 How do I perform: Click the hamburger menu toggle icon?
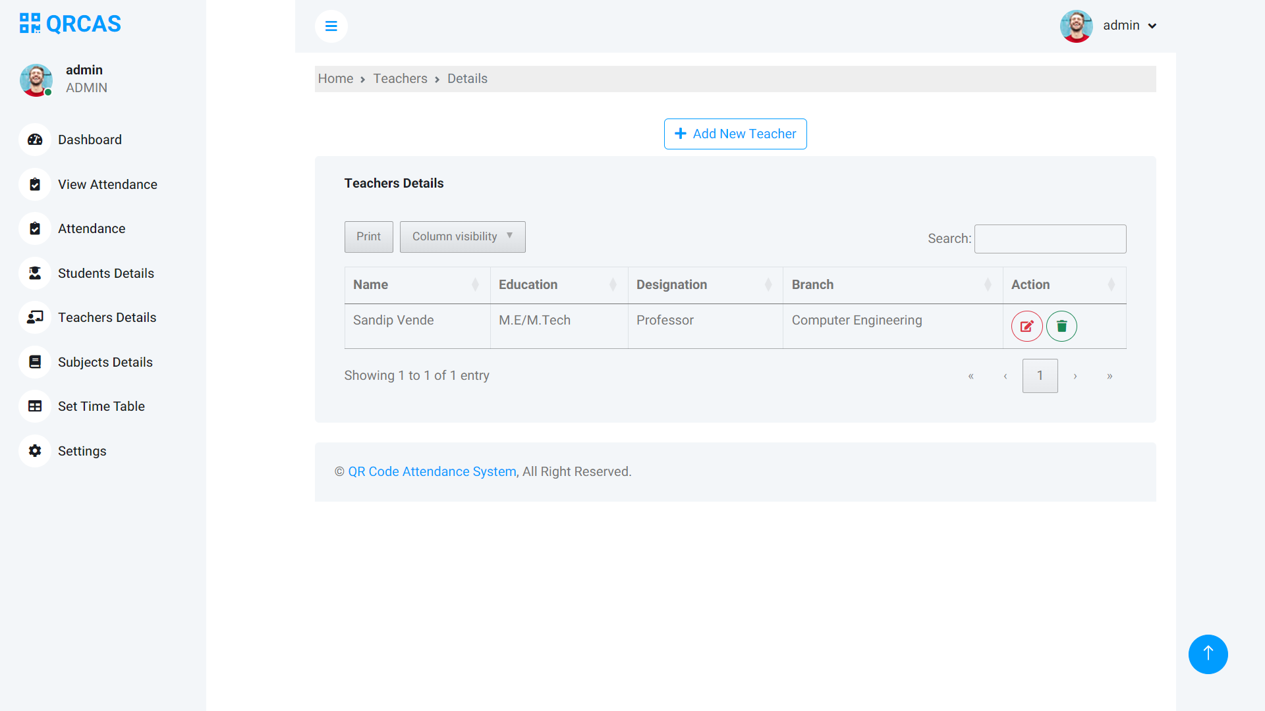[331, 26]
